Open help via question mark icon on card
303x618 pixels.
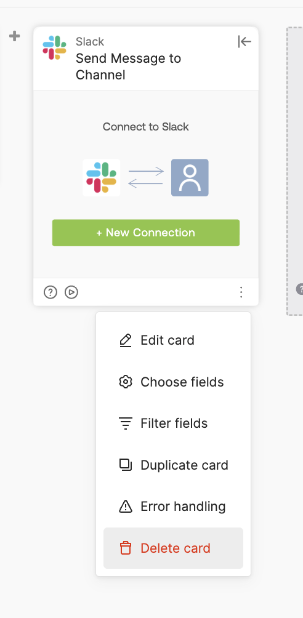(x=50, y=292)
